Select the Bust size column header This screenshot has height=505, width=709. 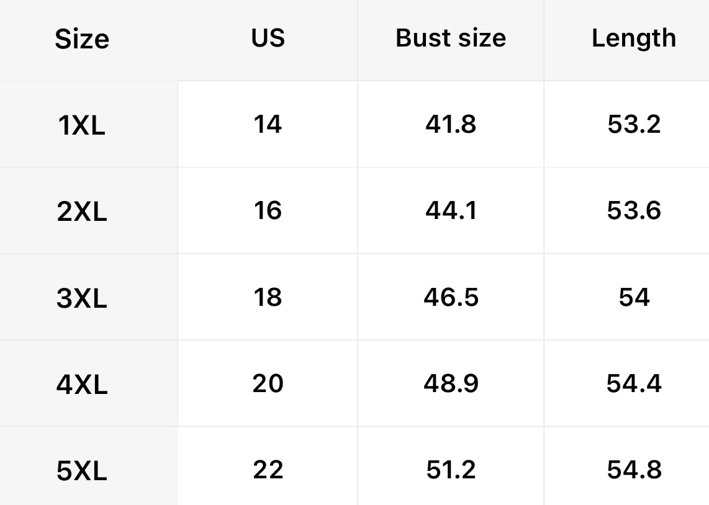(451, 38)
